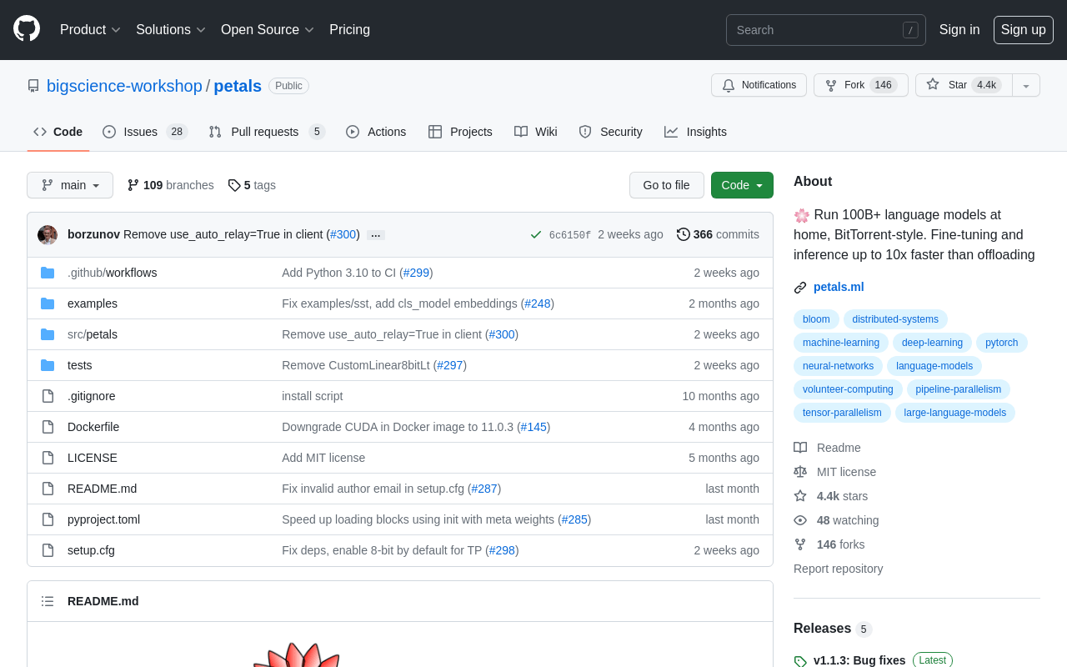Image resolution: width=1067 pixels, height=667 pixels.
Task: Open the Security tab
Action: (x=610, y=132)
